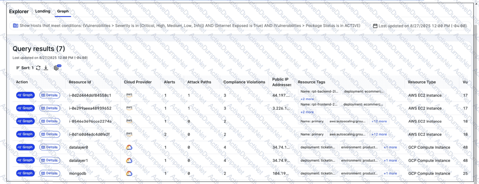Open the Sort: 1 options
479x184 pixels.
25,68
